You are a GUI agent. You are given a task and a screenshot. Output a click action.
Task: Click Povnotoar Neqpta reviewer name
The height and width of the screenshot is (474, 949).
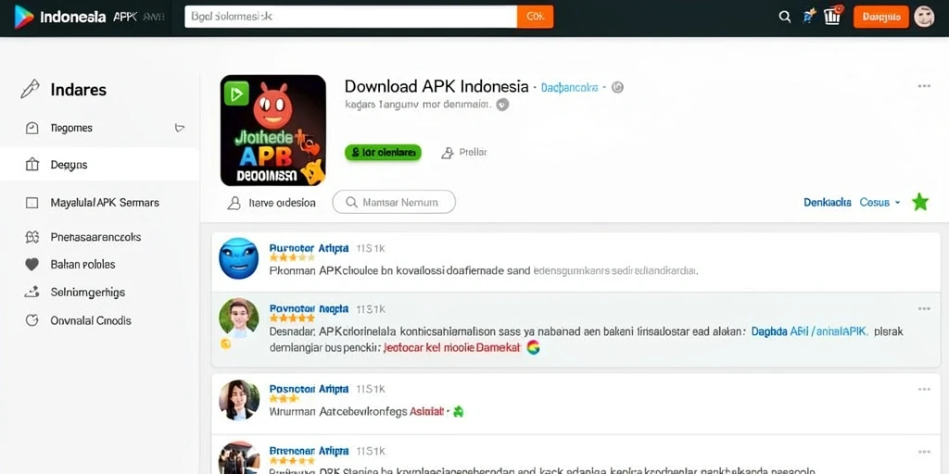click(x=309, y=308)
